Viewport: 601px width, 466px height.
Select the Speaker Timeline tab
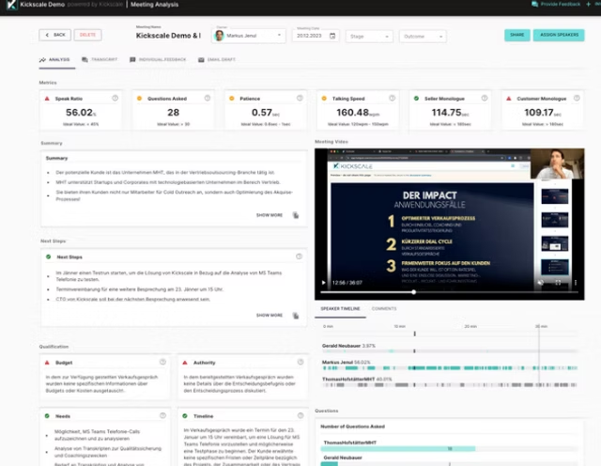(340, 309)
